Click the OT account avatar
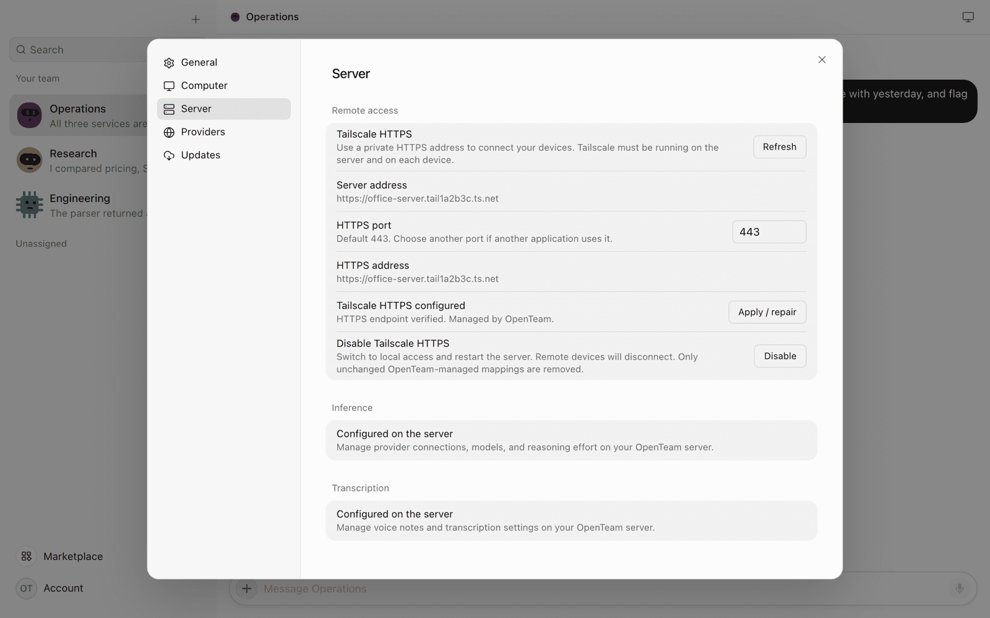990x618 pixels. (26, 588)
